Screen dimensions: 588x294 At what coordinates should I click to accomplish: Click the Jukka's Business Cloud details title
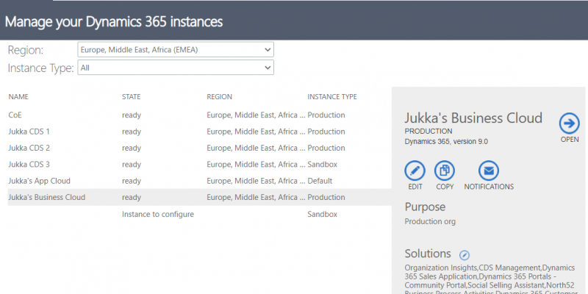[x=473, y=118]
